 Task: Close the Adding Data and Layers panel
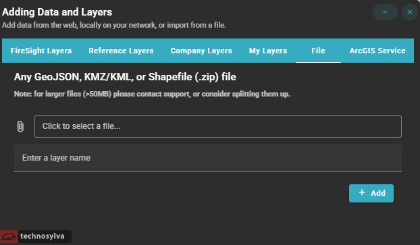click(410, 12)
